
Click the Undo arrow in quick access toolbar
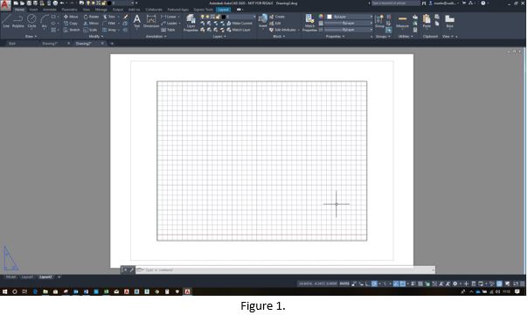click(62, 3)
